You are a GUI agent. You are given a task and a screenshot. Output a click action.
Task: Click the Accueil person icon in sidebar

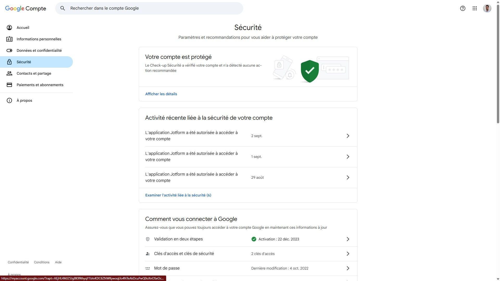pyautogui.click(x=9, y=28)
